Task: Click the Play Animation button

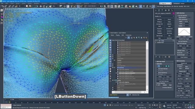Action: click(155, 105)
